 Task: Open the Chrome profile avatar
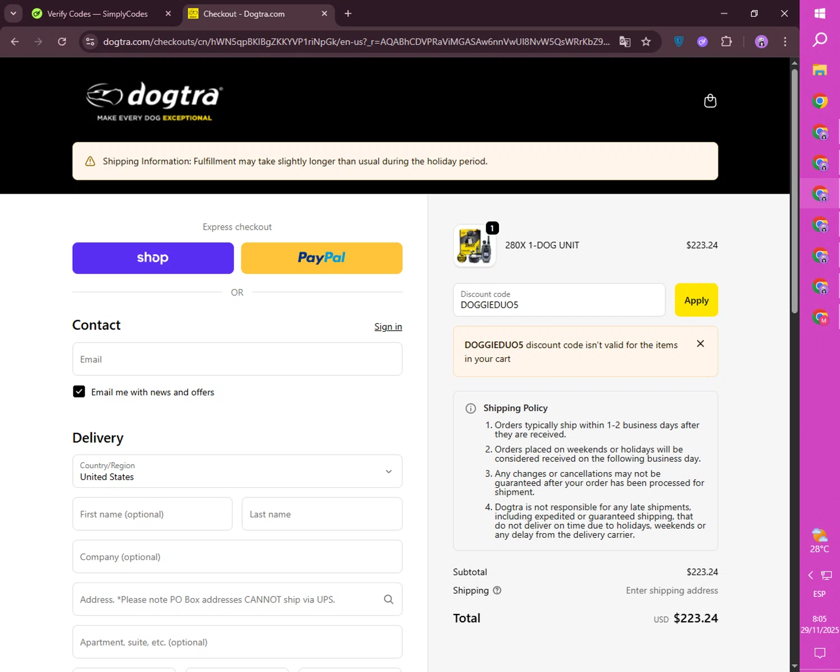pos(762,41)
